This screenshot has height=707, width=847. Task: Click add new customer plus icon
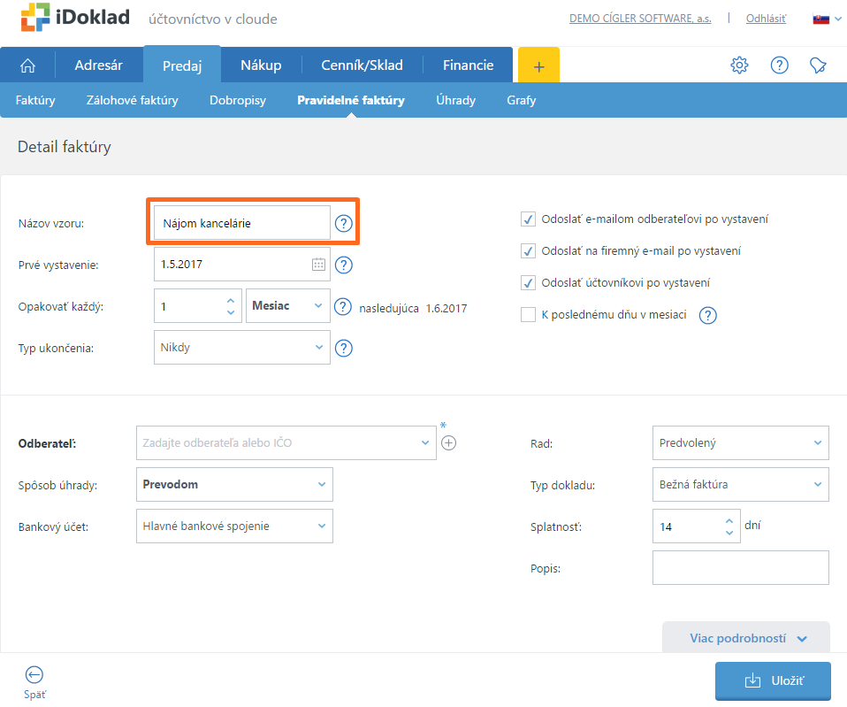coord(448,442)
